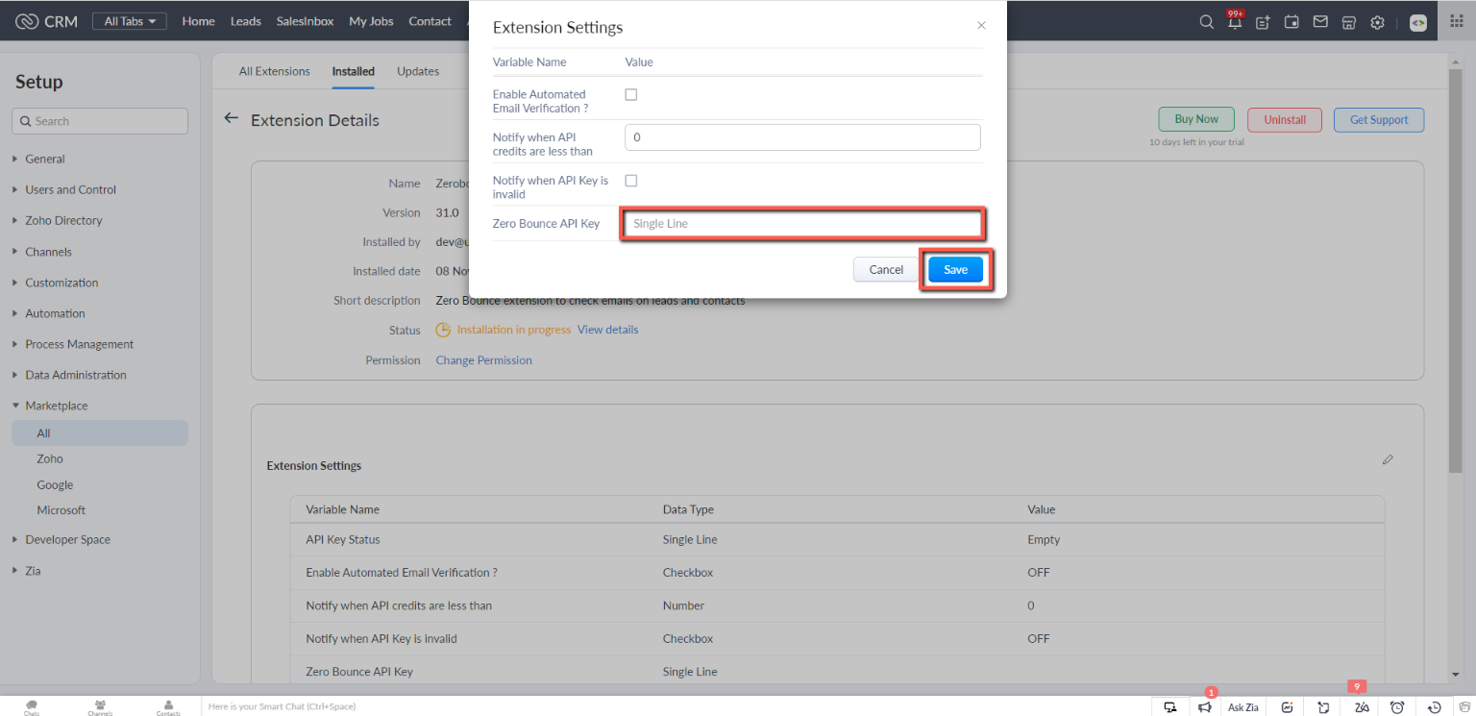
Task: Open notifications bell with 99+ badge
Action: [x=1234, y=21]
